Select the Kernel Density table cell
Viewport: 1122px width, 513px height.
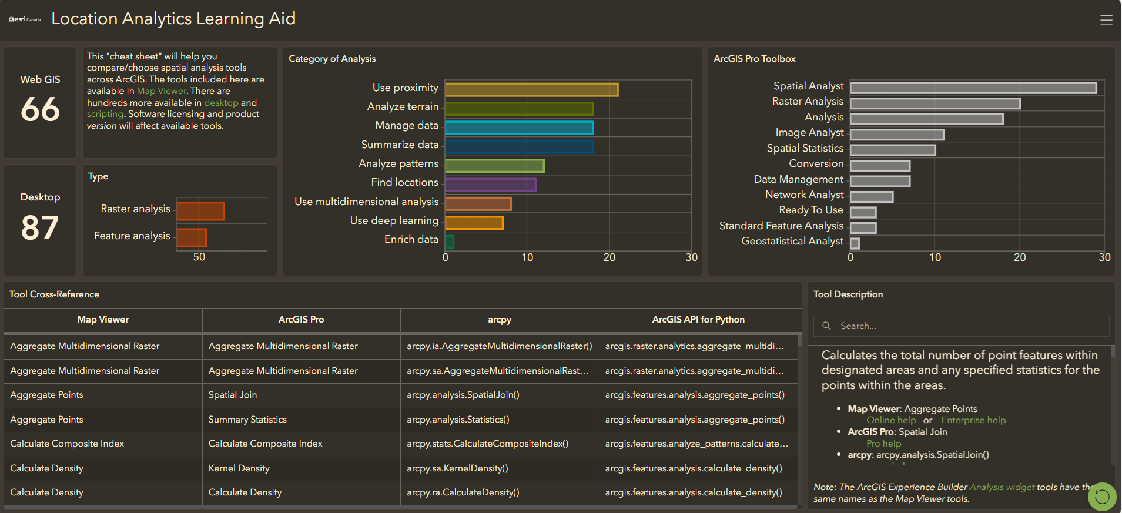tap(301, 468)
